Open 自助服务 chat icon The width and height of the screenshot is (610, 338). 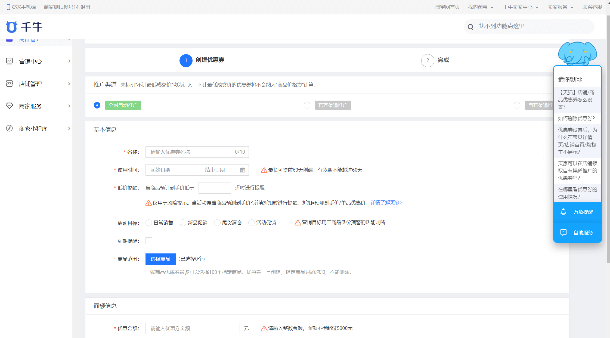click(563, 232)
